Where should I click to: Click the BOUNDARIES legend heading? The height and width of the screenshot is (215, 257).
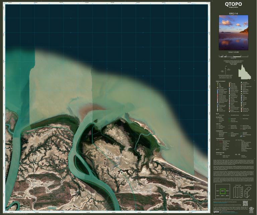point(219,117)
